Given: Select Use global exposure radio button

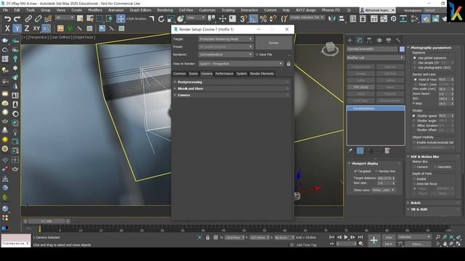Looking at the screenshot, I should pyautogui.click(x=415, y=58).
